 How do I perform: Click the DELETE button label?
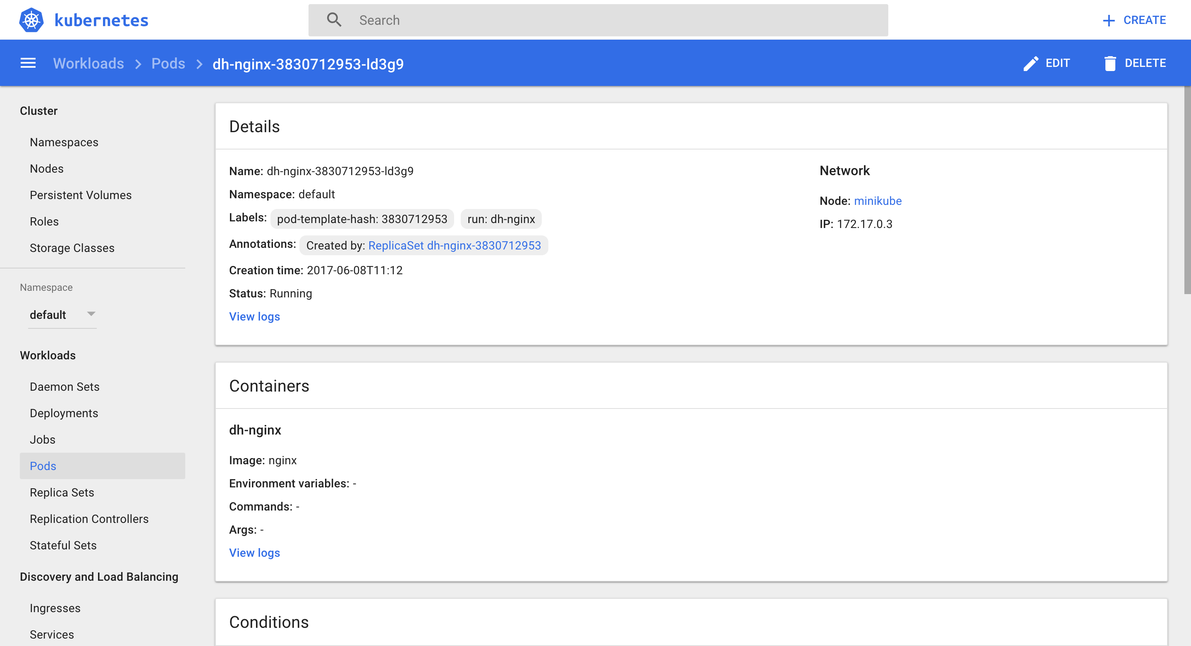point(1145,63)
